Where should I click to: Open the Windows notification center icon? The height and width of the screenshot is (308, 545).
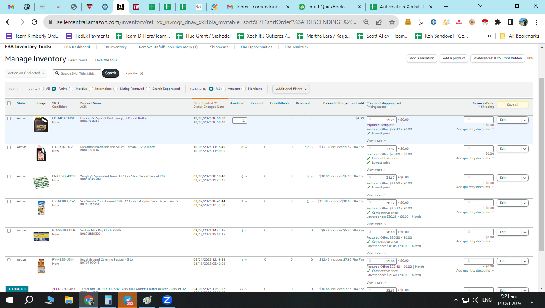[x=532, y=300]
